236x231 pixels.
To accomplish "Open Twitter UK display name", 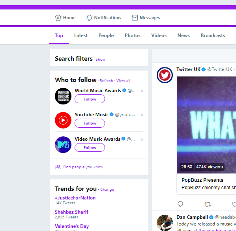I will point(188,69).
